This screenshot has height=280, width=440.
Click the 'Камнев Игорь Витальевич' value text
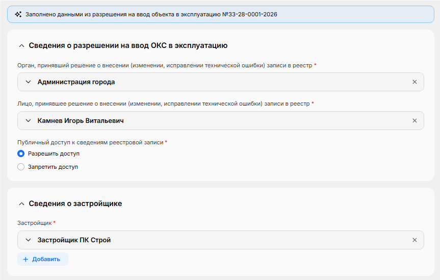pos(81,121)
